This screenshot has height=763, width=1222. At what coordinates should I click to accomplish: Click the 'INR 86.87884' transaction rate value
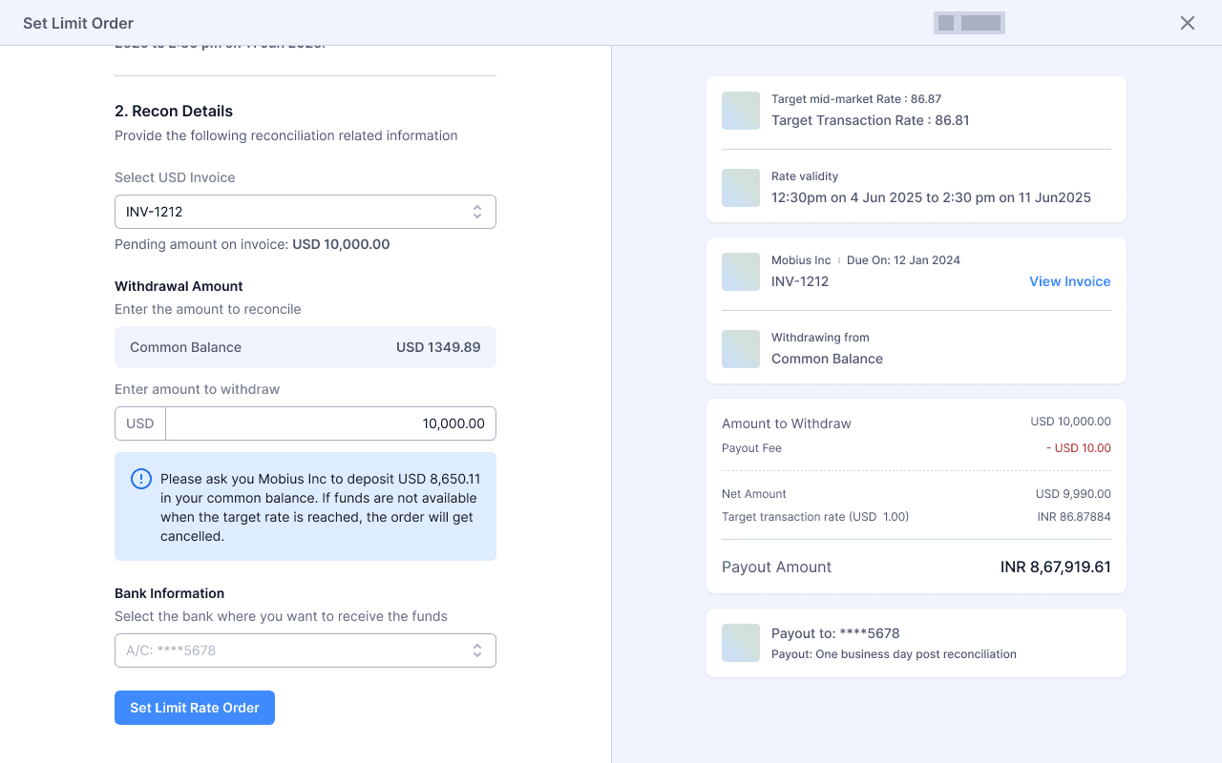coord(1074,517)
